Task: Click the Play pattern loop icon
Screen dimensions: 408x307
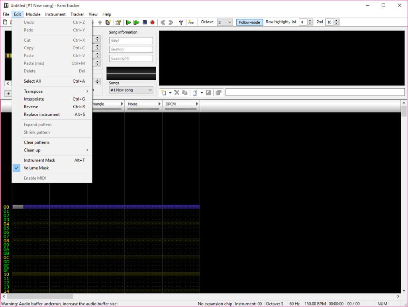Action: pos(136,22)
